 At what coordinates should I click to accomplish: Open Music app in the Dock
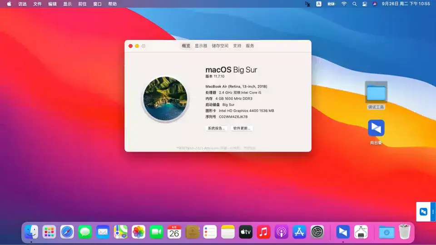[x=263, y=232]
